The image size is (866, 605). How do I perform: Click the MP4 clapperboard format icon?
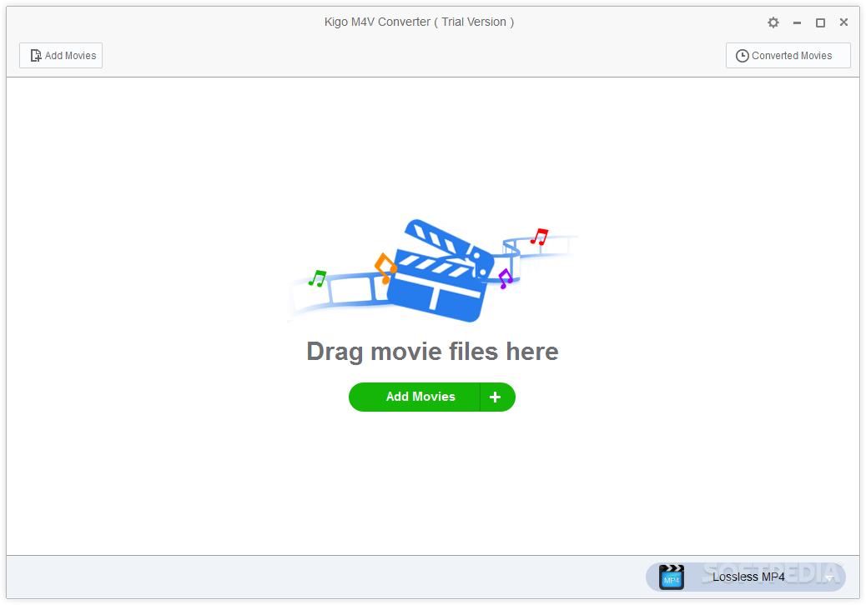672,577
